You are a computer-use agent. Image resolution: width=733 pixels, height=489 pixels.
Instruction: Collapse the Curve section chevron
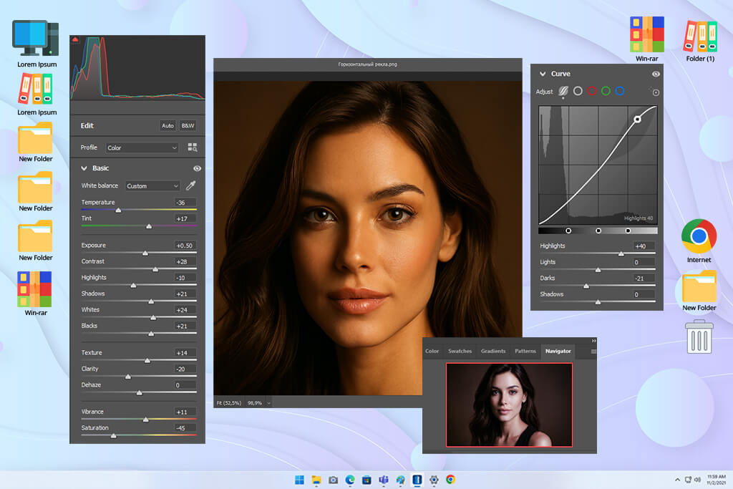pyautogui.click(x=543, y=74)
